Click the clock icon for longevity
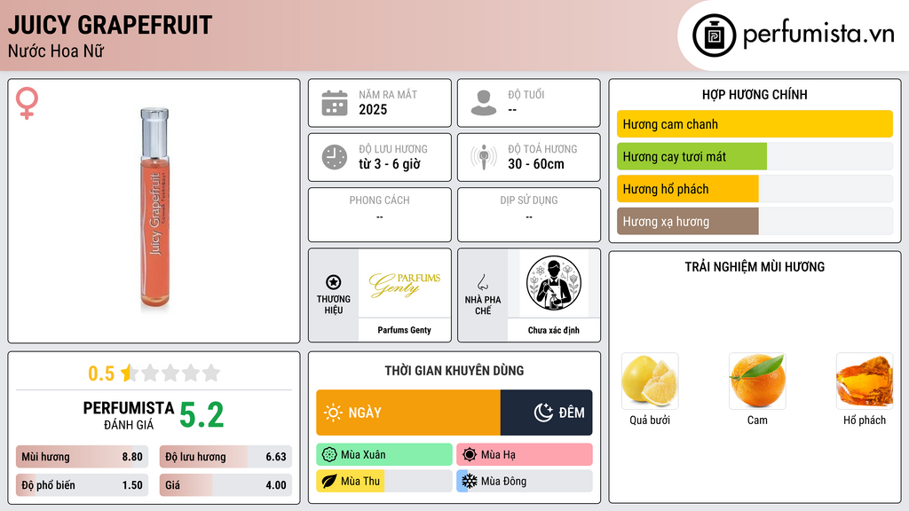The width and height of the screenshot is (909, 511). (x=335, y=157)
